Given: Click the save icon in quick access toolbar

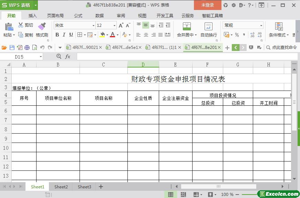Looking at the screenshot, I should tap(12, 48).
